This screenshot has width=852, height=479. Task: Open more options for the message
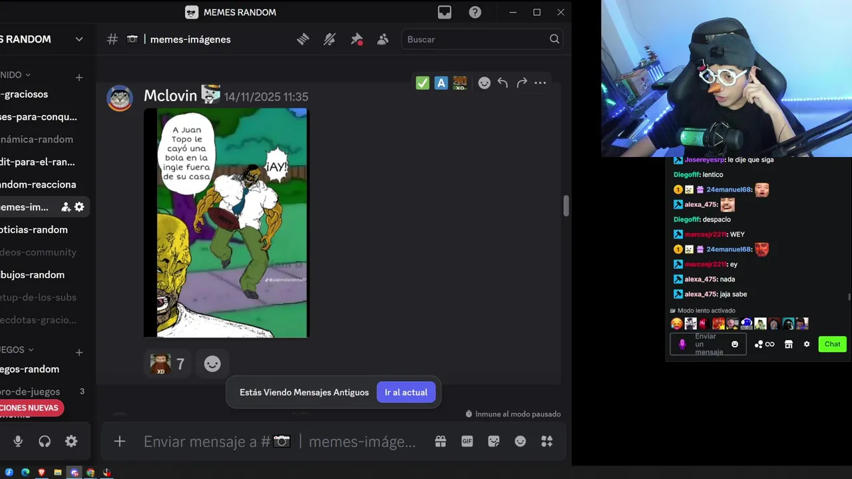[540, 83]
